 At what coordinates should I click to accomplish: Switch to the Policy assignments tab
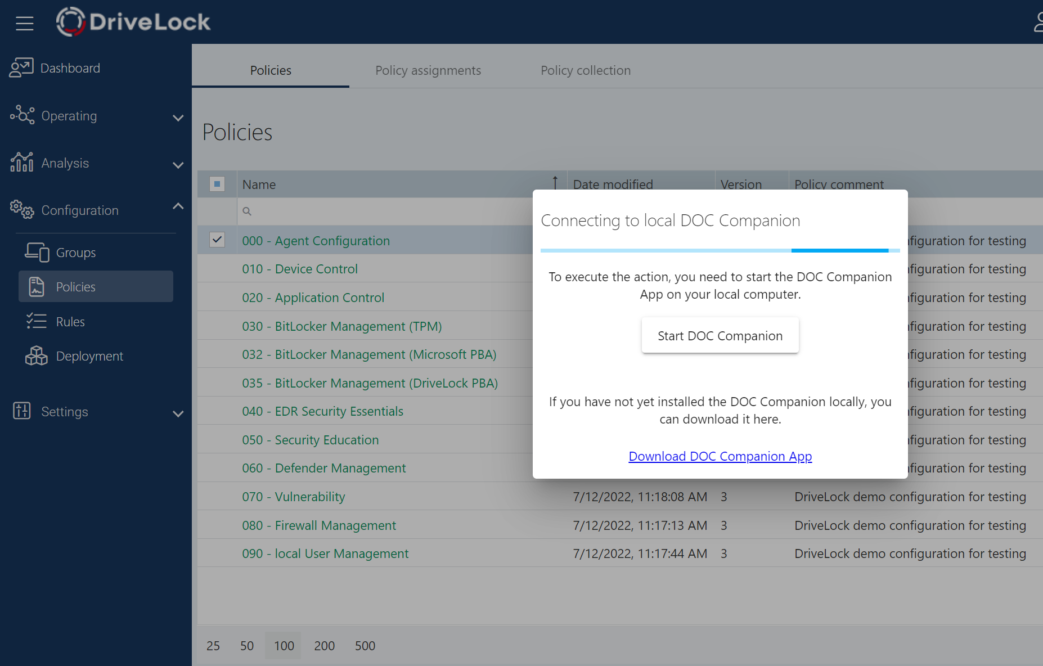click(428, 70)
